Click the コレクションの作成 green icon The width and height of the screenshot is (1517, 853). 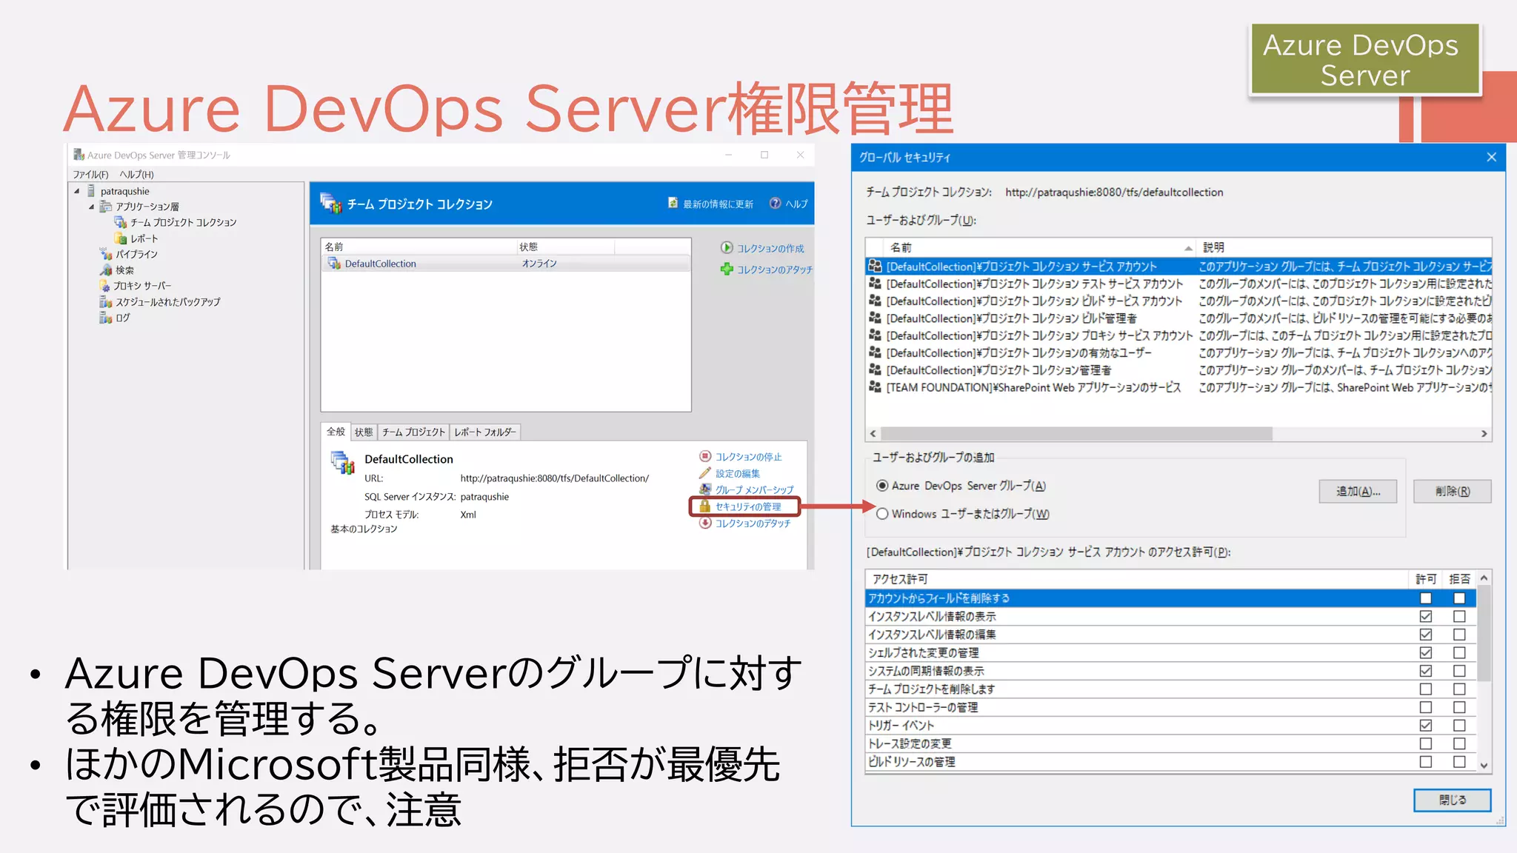tap(727, 248)
